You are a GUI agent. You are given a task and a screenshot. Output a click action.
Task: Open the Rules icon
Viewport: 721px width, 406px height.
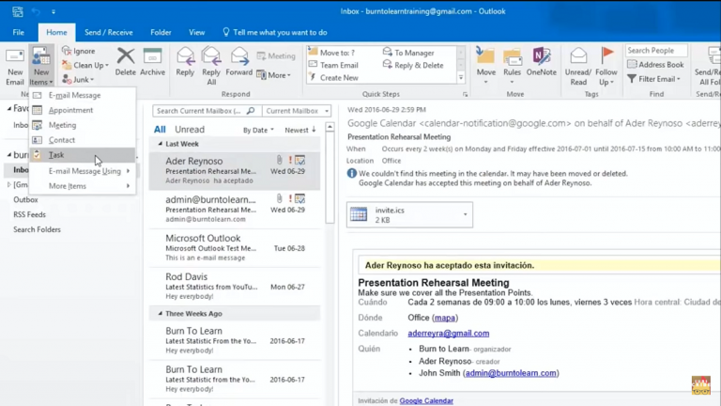pyautogui.click(x=512, y=56)
